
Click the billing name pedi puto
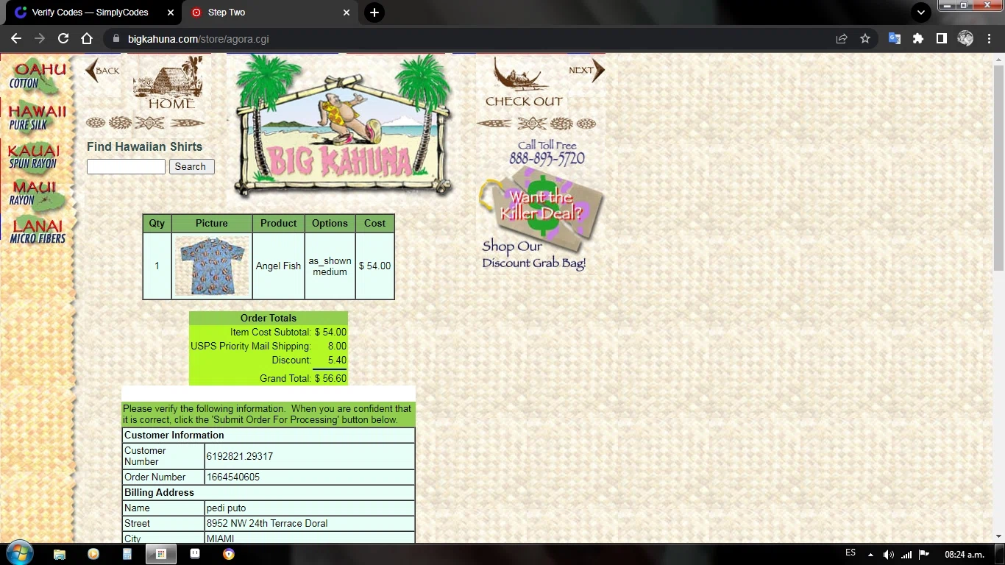click(226, 508)
